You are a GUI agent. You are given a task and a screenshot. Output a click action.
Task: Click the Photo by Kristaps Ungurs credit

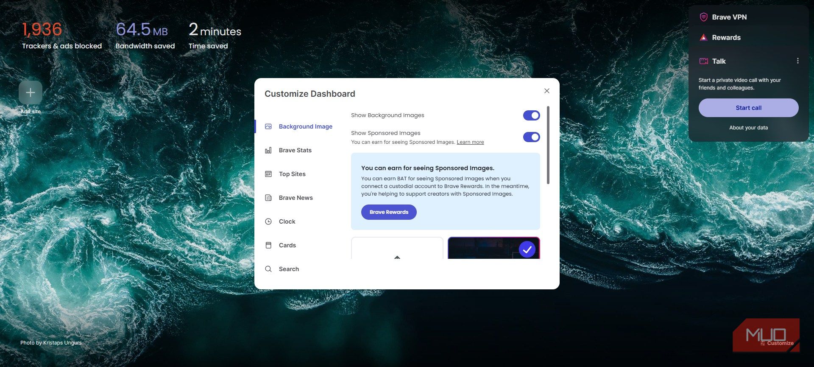51,343
